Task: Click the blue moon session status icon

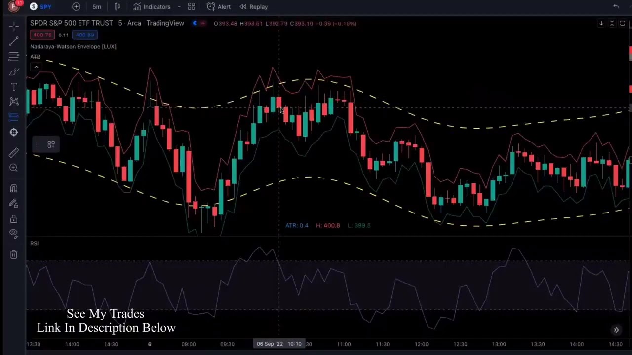Action: (x=195, y=23)
